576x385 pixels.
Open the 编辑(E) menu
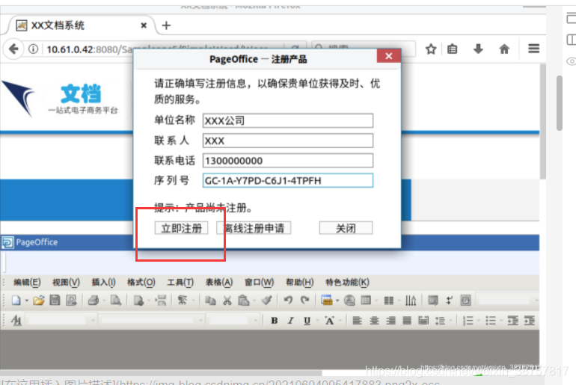(27, 283)
